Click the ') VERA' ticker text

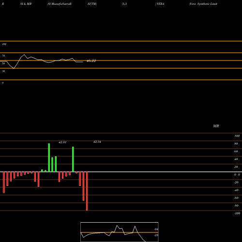pyautogui.click(x=160, y=4)
